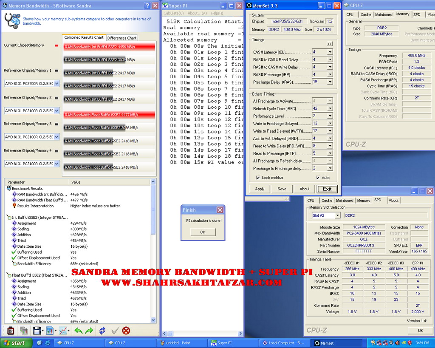The width and height of the screenshot is (435, 348).
Task: Click the red security shield tray icon
Action: click(x=410, y=343)
